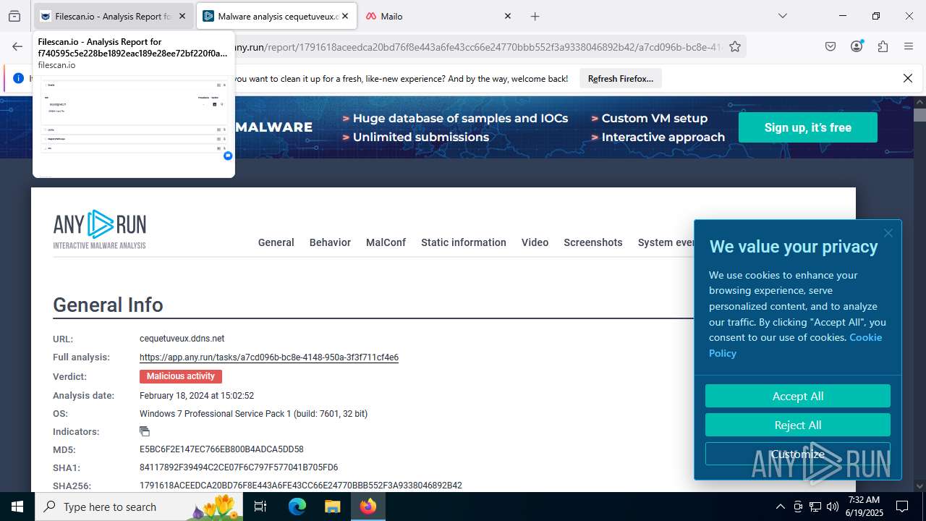The image size is (926, 521).
Task: Dismiss the refresh notification bar
Action: point(908,78)
